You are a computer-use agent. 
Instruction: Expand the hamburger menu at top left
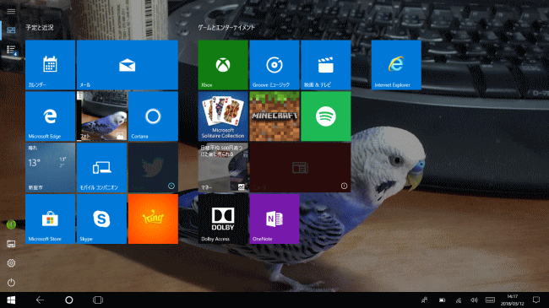[11, 11]
